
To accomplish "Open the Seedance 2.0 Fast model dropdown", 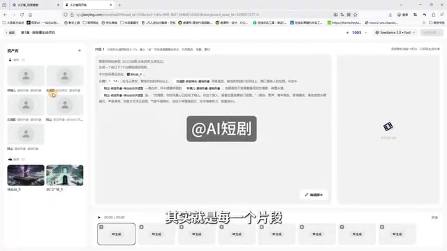I will point(395,33).
